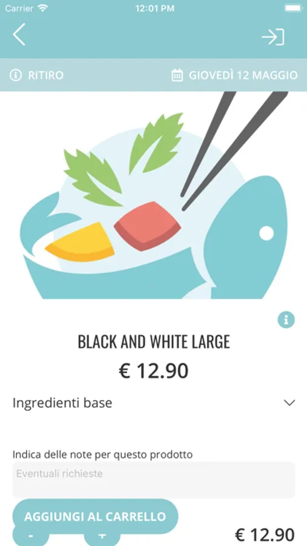Open the Ingredienti base section label
The width and height of the screenshot is (307, 546).
coord(62,403)
